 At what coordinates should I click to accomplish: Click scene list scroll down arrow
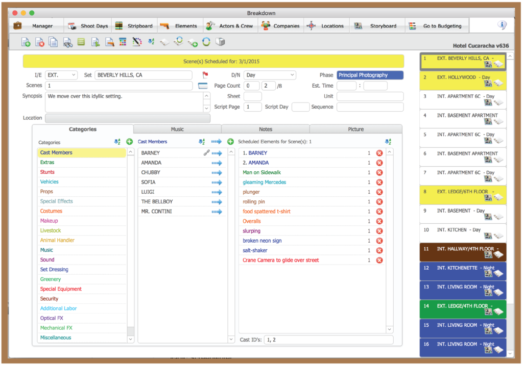coord(510,353)
